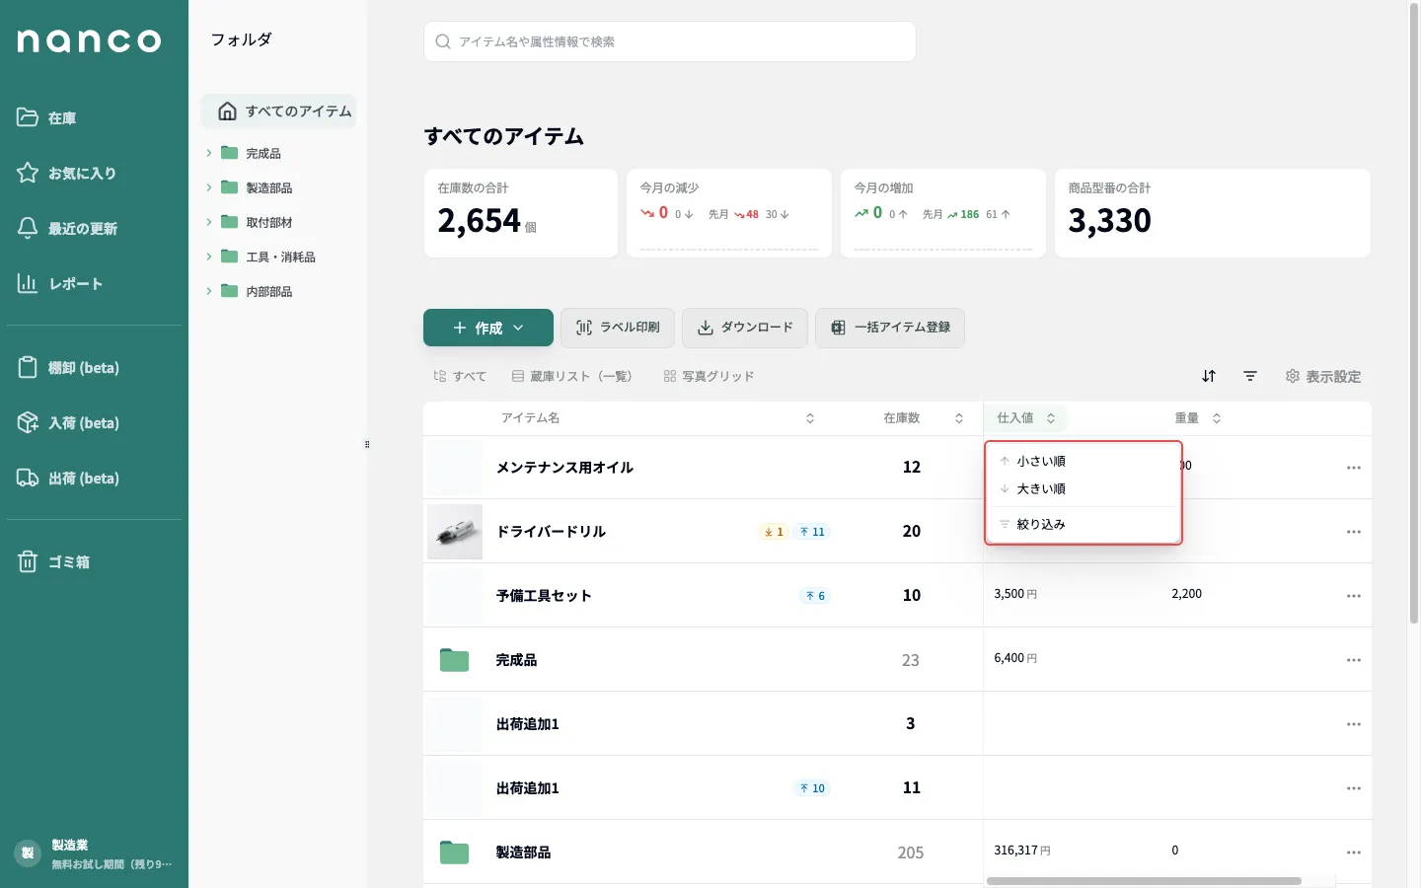
Task: Open 棚卸 (beta) in sidebar
Action: click(68, 367)
